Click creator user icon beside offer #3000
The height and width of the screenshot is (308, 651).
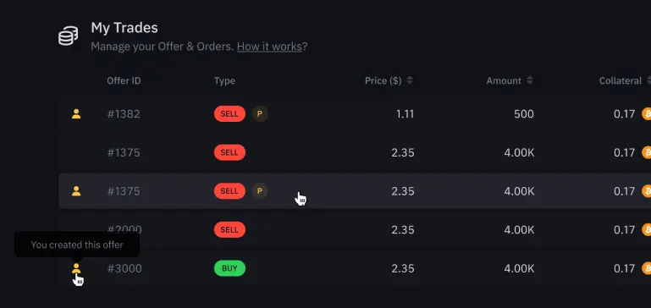76,268
